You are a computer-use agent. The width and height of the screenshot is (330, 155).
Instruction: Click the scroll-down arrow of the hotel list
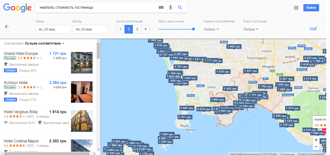(x=98, y=150)
